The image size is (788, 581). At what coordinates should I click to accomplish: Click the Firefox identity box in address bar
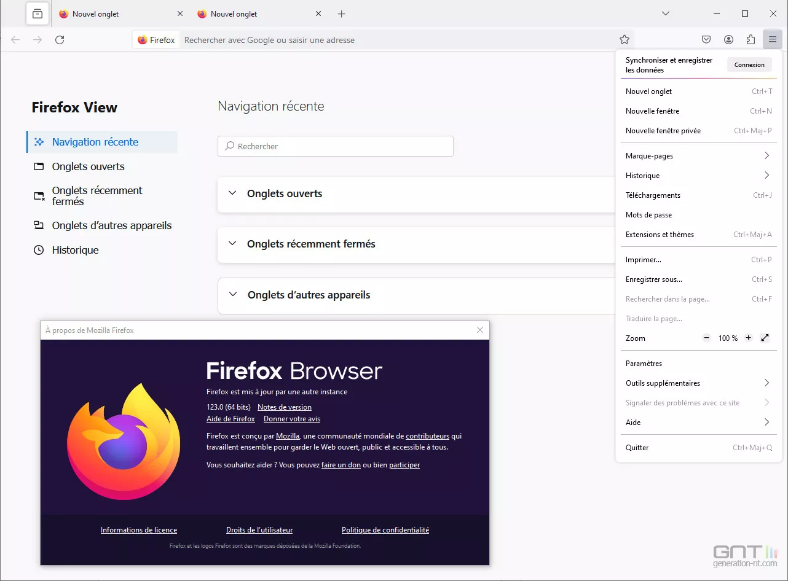click(x=157, y=40)
